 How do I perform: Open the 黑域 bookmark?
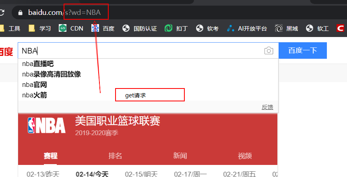[x=286, y=28]
